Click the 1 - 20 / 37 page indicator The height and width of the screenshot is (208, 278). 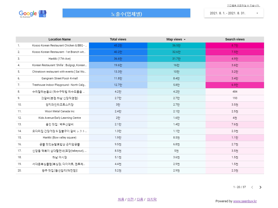point(240,187)
